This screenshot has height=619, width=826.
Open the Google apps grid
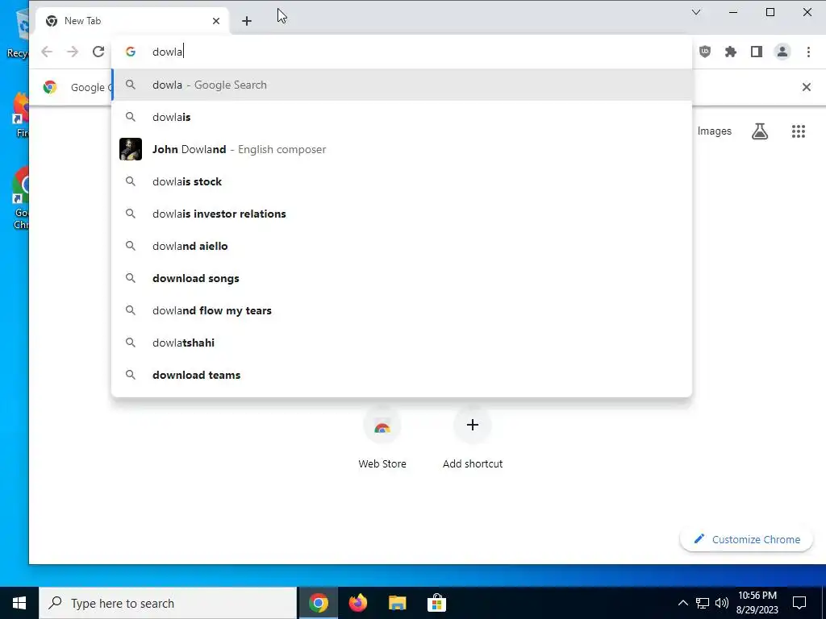coord(799,131)
